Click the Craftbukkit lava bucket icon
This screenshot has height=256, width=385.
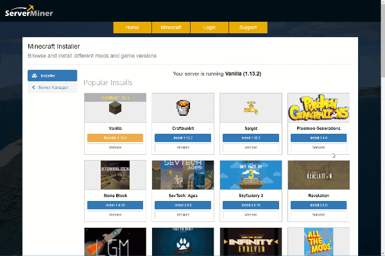pos(183,108)
